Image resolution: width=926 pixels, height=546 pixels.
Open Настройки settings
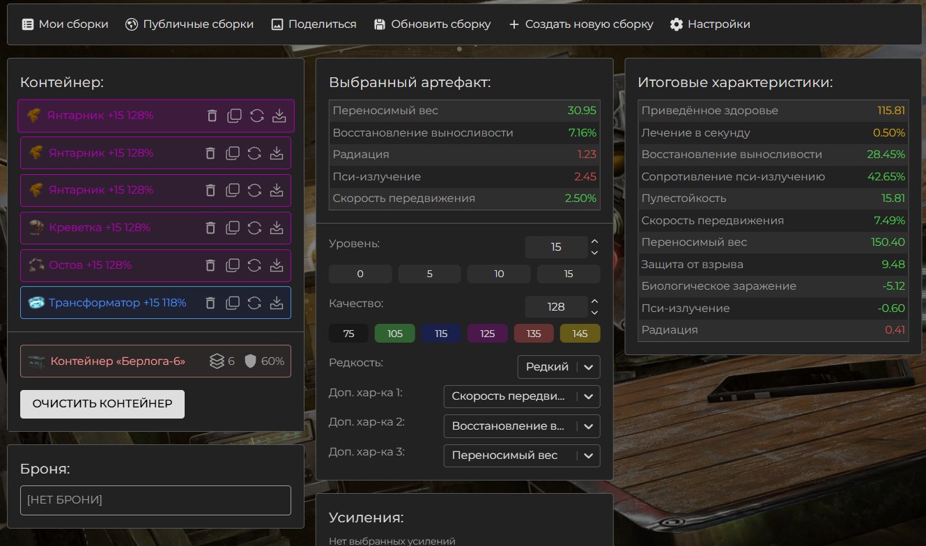pyautogui.click(x=710, y=24)
